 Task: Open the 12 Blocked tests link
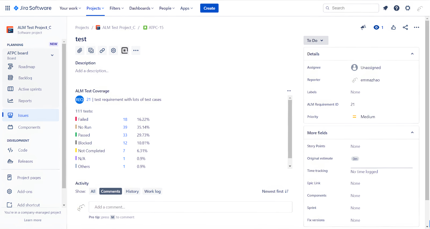[x=125, y=143]
